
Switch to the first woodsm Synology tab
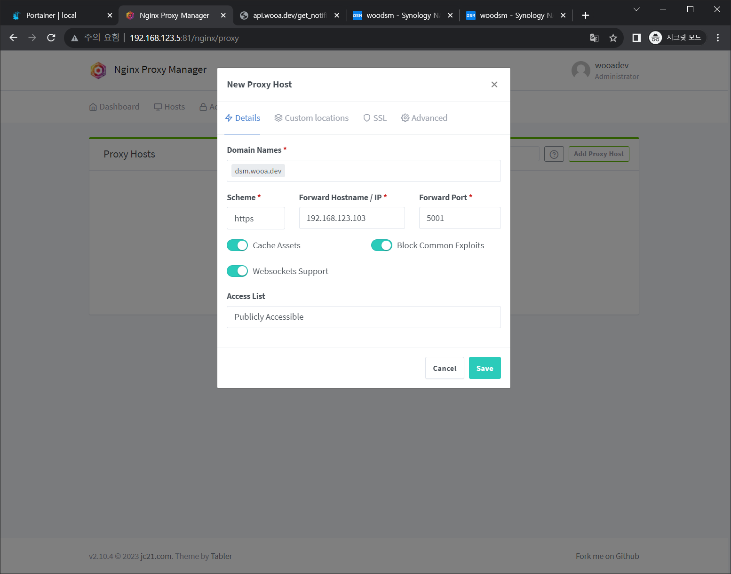[x=403, y=16]
